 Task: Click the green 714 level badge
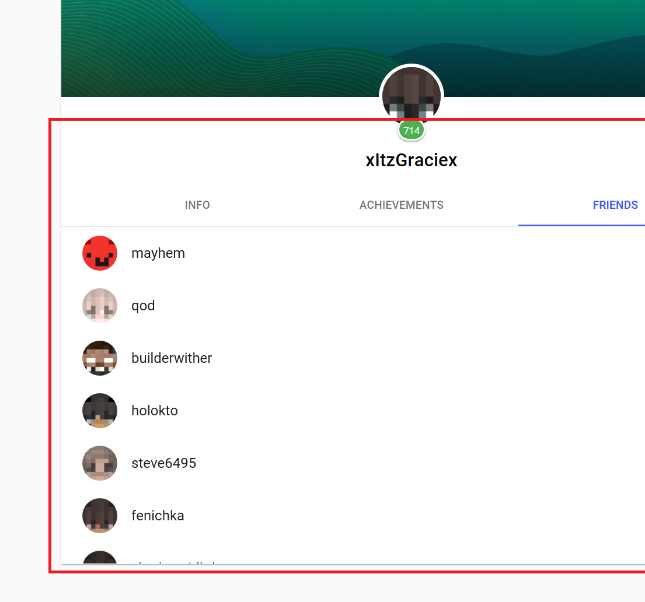pos(412,131)
